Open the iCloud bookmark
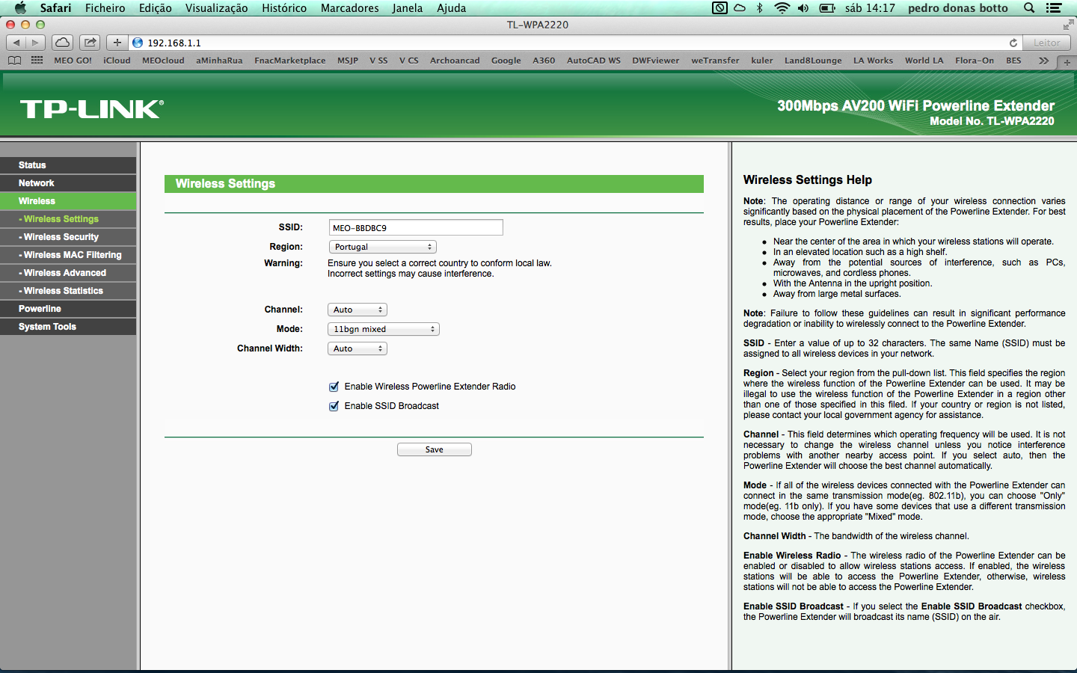1077x673 pixels. pyautogui.click(x=117, y=61)
